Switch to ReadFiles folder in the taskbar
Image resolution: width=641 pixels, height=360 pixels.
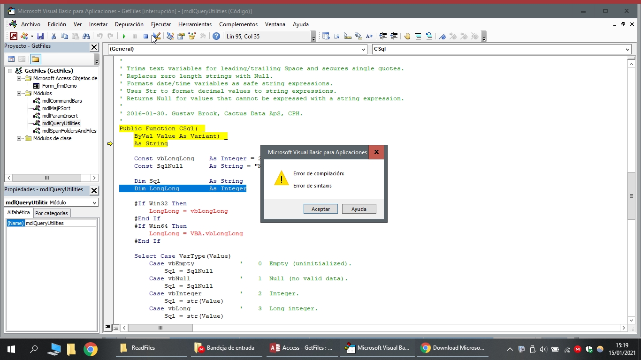coord(152,348)
